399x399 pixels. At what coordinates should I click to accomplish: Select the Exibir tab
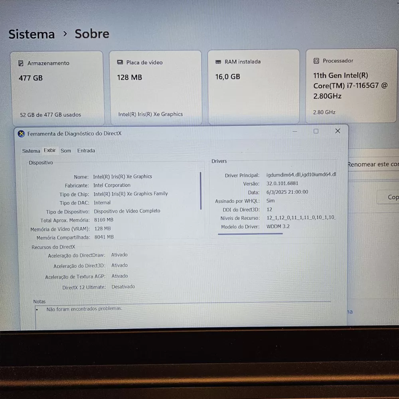pyautogui.click(x=49, y=150)
